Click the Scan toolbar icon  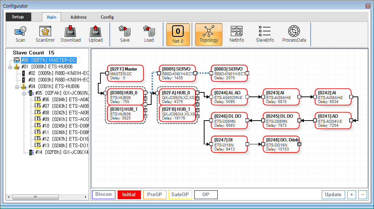pos(20,34)
